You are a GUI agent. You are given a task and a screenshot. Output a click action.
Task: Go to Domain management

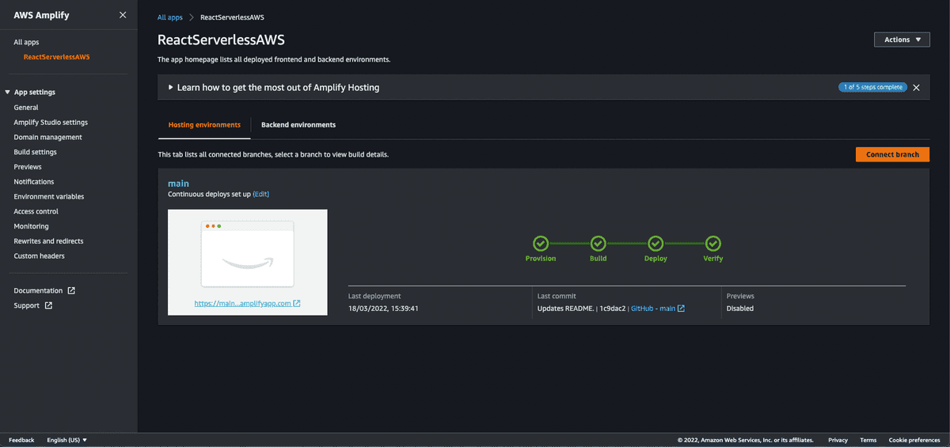(47, 137)
